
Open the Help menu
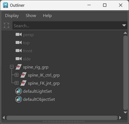pyautogui.click(x=47, y=16)
